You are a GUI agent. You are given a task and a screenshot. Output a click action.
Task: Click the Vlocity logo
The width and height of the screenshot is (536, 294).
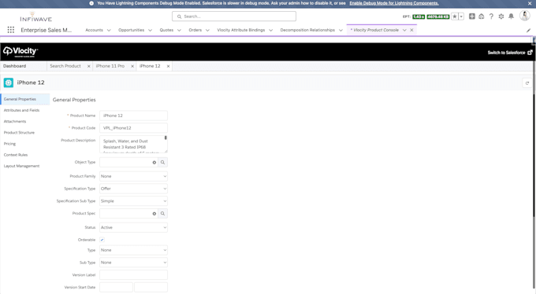(x=20, y=52)
